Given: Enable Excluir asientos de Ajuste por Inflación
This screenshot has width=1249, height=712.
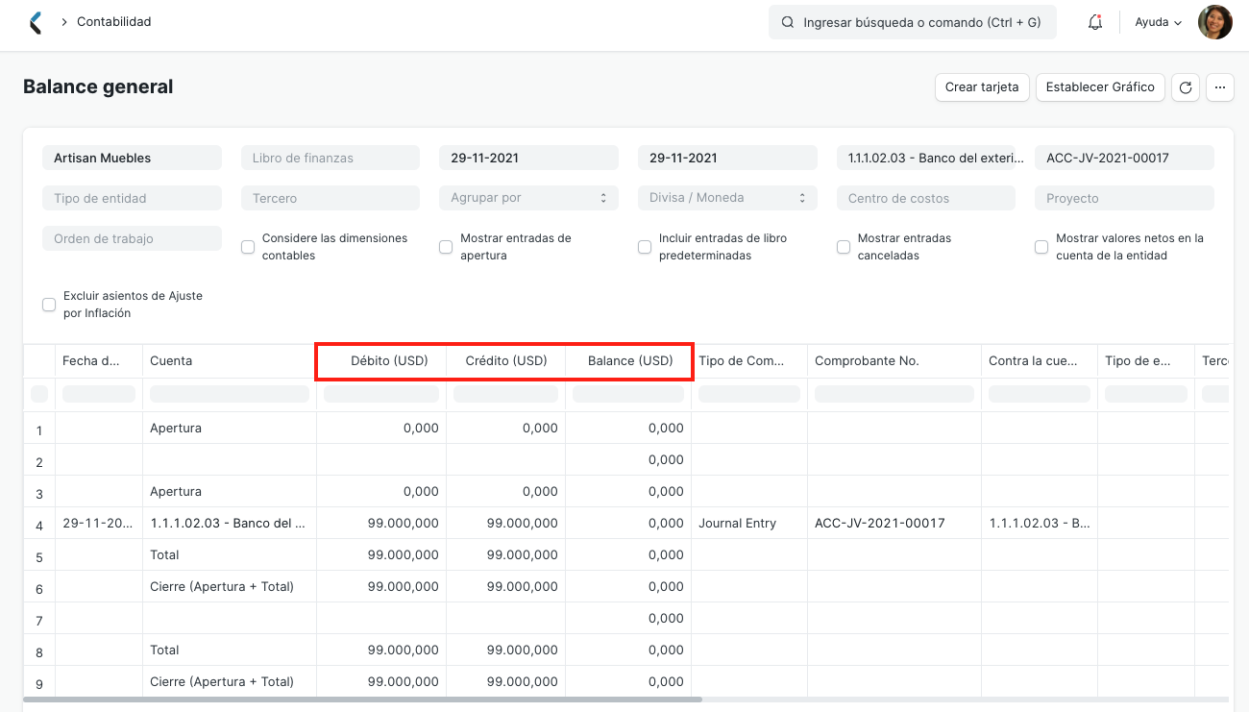Looking at the screenshot, I should (x=49, y=304).
